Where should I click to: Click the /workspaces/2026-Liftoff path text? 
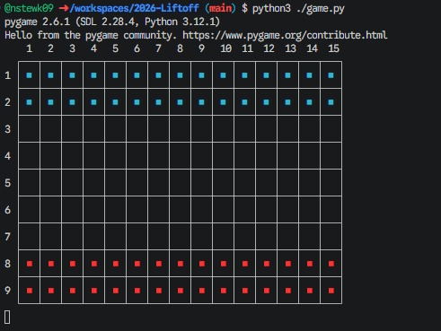(134, 8)
